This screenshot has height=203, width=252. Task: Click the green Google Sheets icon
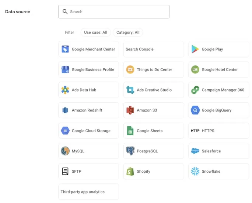coord(130,131)
